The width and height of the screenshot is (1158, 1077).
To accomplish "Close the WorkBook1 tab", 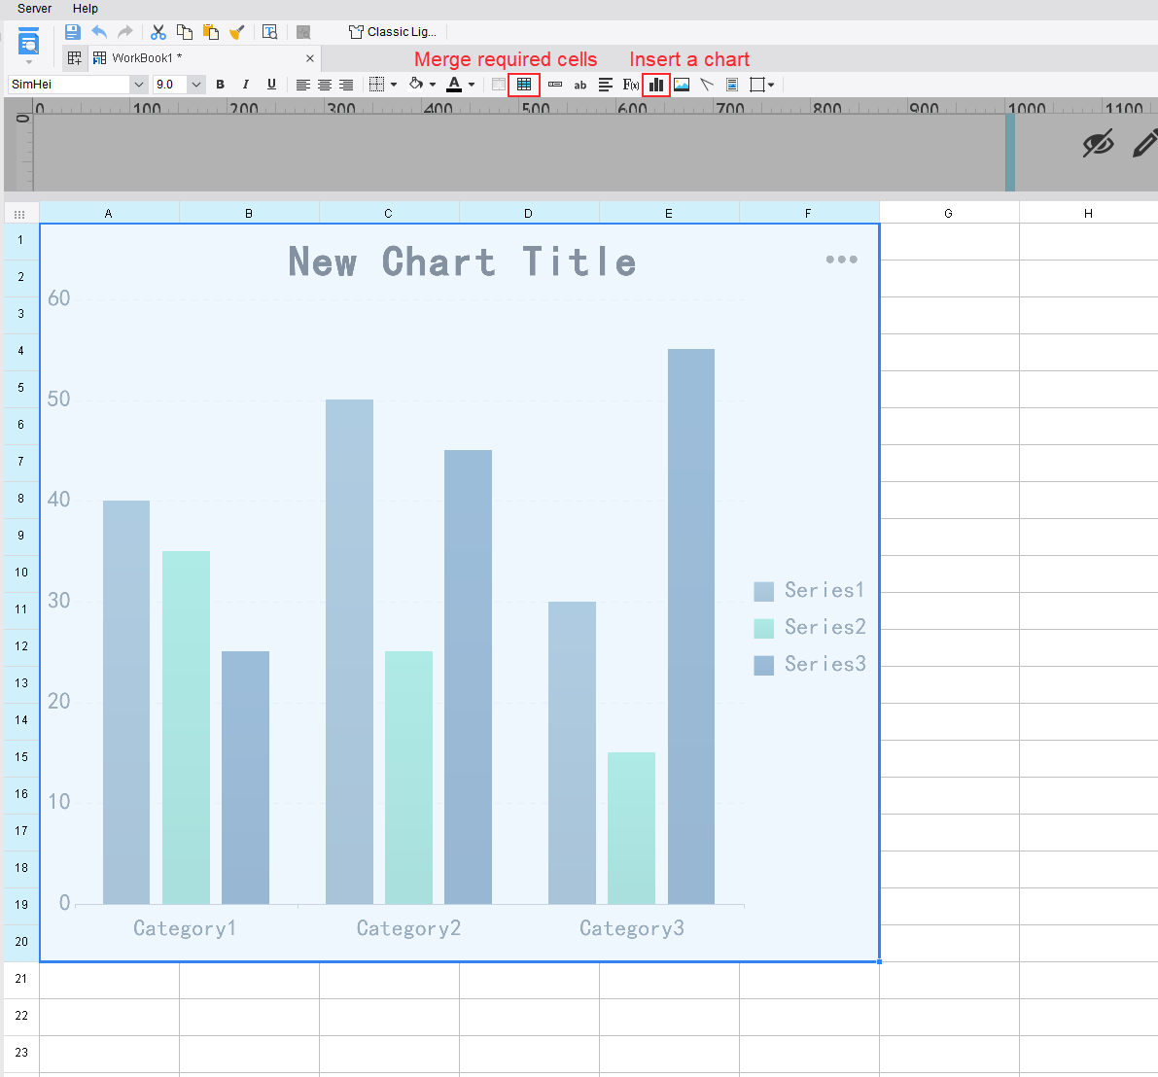I will point(309,58).
